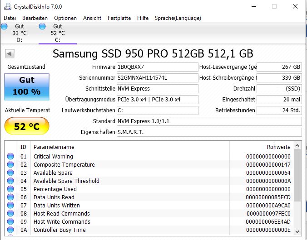Select raw value 000000006EE4AD
Screen dimensions: 307x240
pyautogui.click(x=268, y=222)
